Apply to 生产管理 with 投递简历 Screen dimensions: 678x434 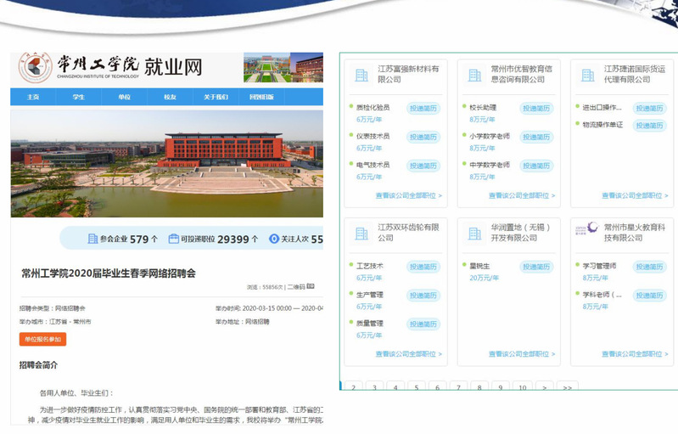click(x=423, y=296)
